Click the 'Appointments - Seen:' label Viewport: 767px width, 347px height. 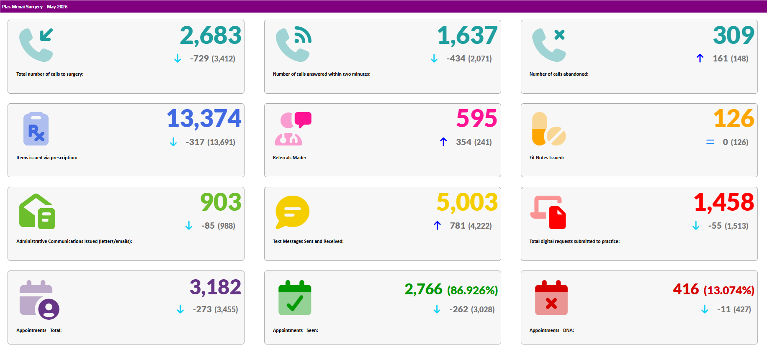pyautogui.click(x=296, y=331)
